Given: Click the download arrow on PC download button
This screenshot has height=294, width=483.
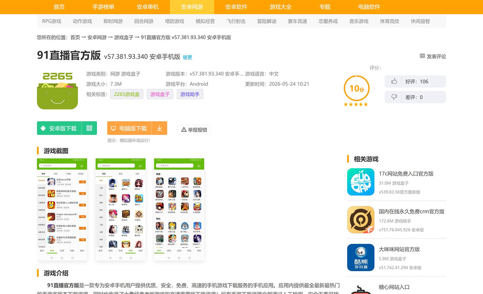Looking at the screenshot, I should [x=159, y=128].
